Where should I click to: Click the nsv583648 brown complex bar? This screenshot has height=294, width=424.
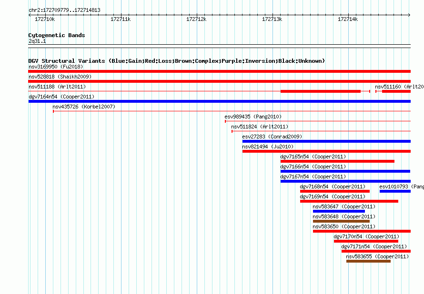[341, 221]
